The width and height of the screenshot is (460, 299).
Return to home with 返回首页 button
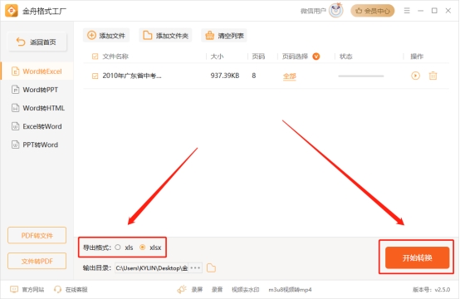(37, 42)
